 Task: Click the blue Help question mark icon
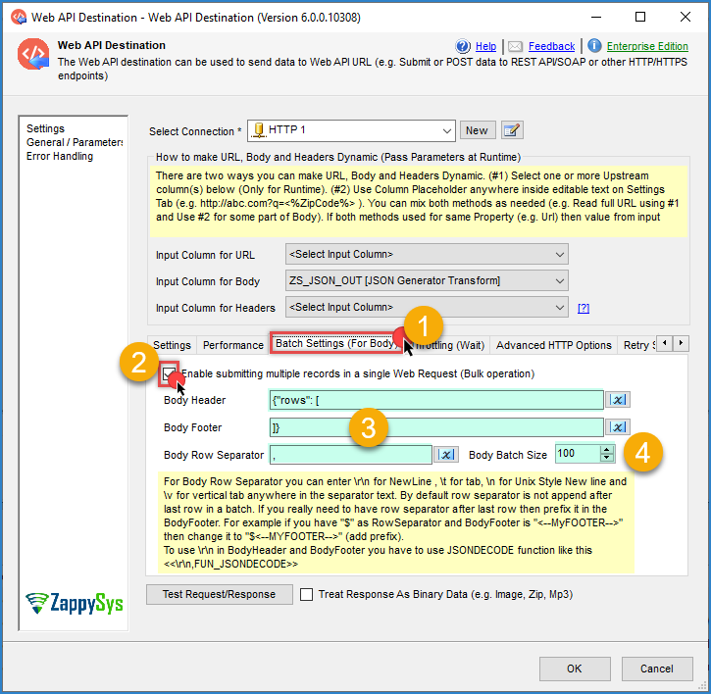pyautogui.click(x=463, y=46)
